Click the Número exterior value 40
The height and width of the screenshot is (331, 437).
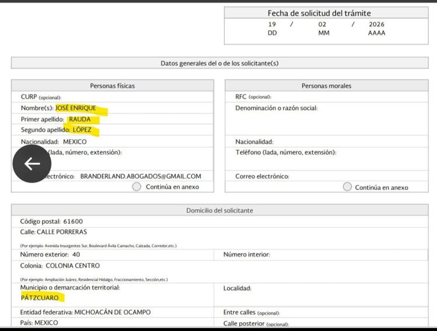coord(76,255)
